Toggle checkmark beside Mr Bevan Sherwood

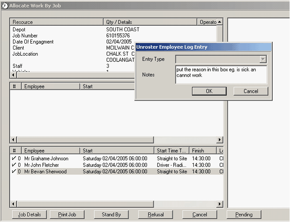pos(13,172)
